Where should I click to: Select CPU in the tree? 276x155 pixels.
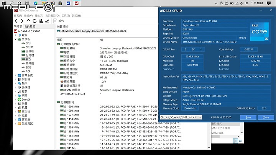pos(26,43)
